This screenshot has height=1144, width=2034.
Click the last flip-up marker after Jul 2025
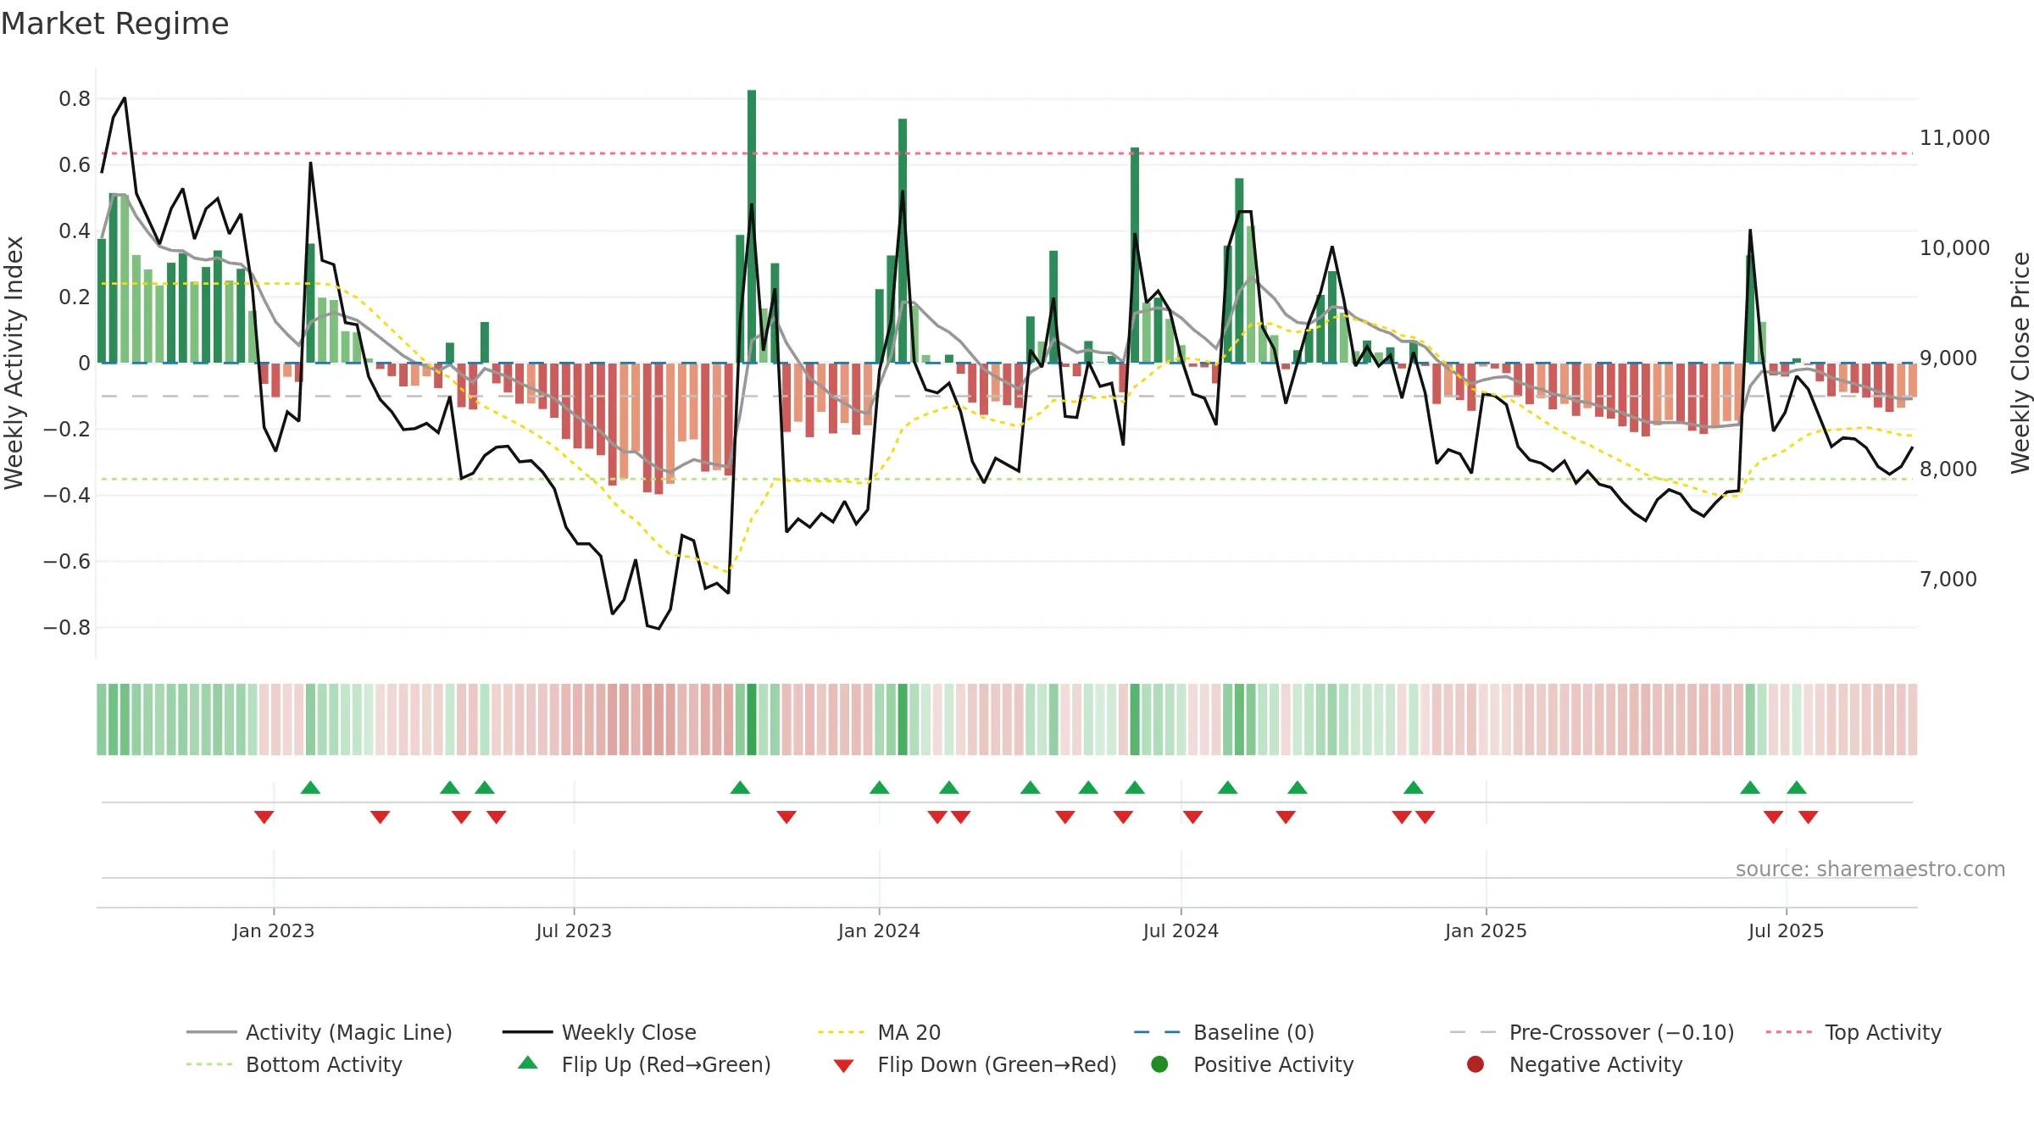pyautogui.click(x=1797, y=788)
